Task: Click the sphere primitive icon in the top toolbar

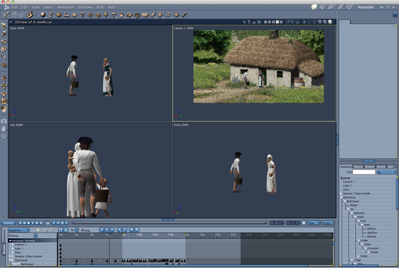Action: click(x=43, y=14)
